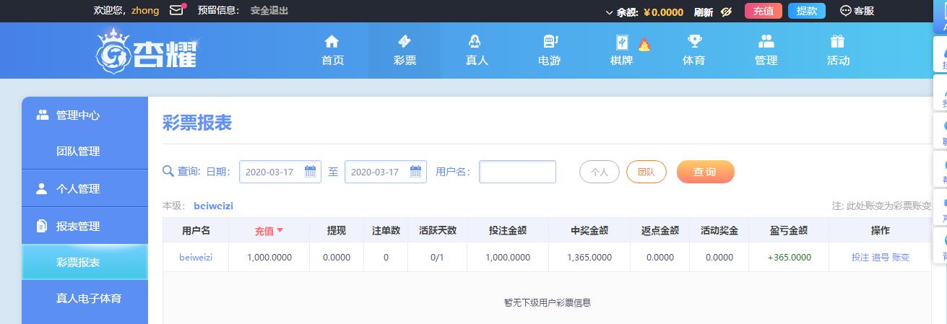
Task: Open the 棋牌 card games icon
Action: [x=621, y=42]
